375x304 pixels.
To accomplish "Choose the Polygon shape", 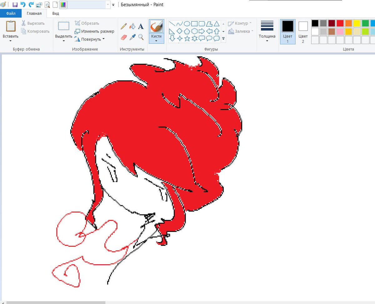I will [209, 24].
